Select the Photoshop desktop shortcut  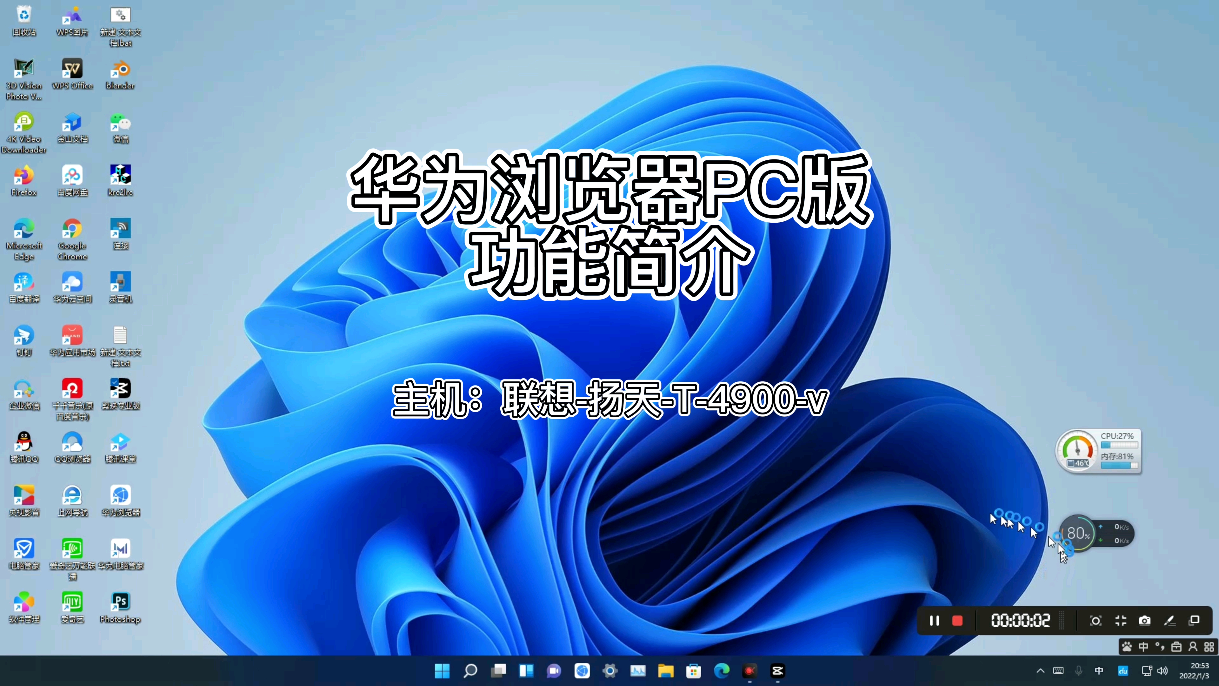click(x=120, y=608)
